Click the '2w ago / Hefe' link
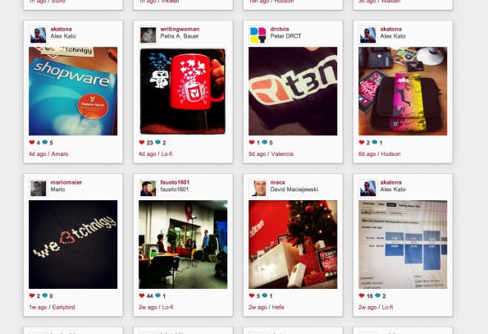Viewport: 488px width, 334px height. pos(267,307)
